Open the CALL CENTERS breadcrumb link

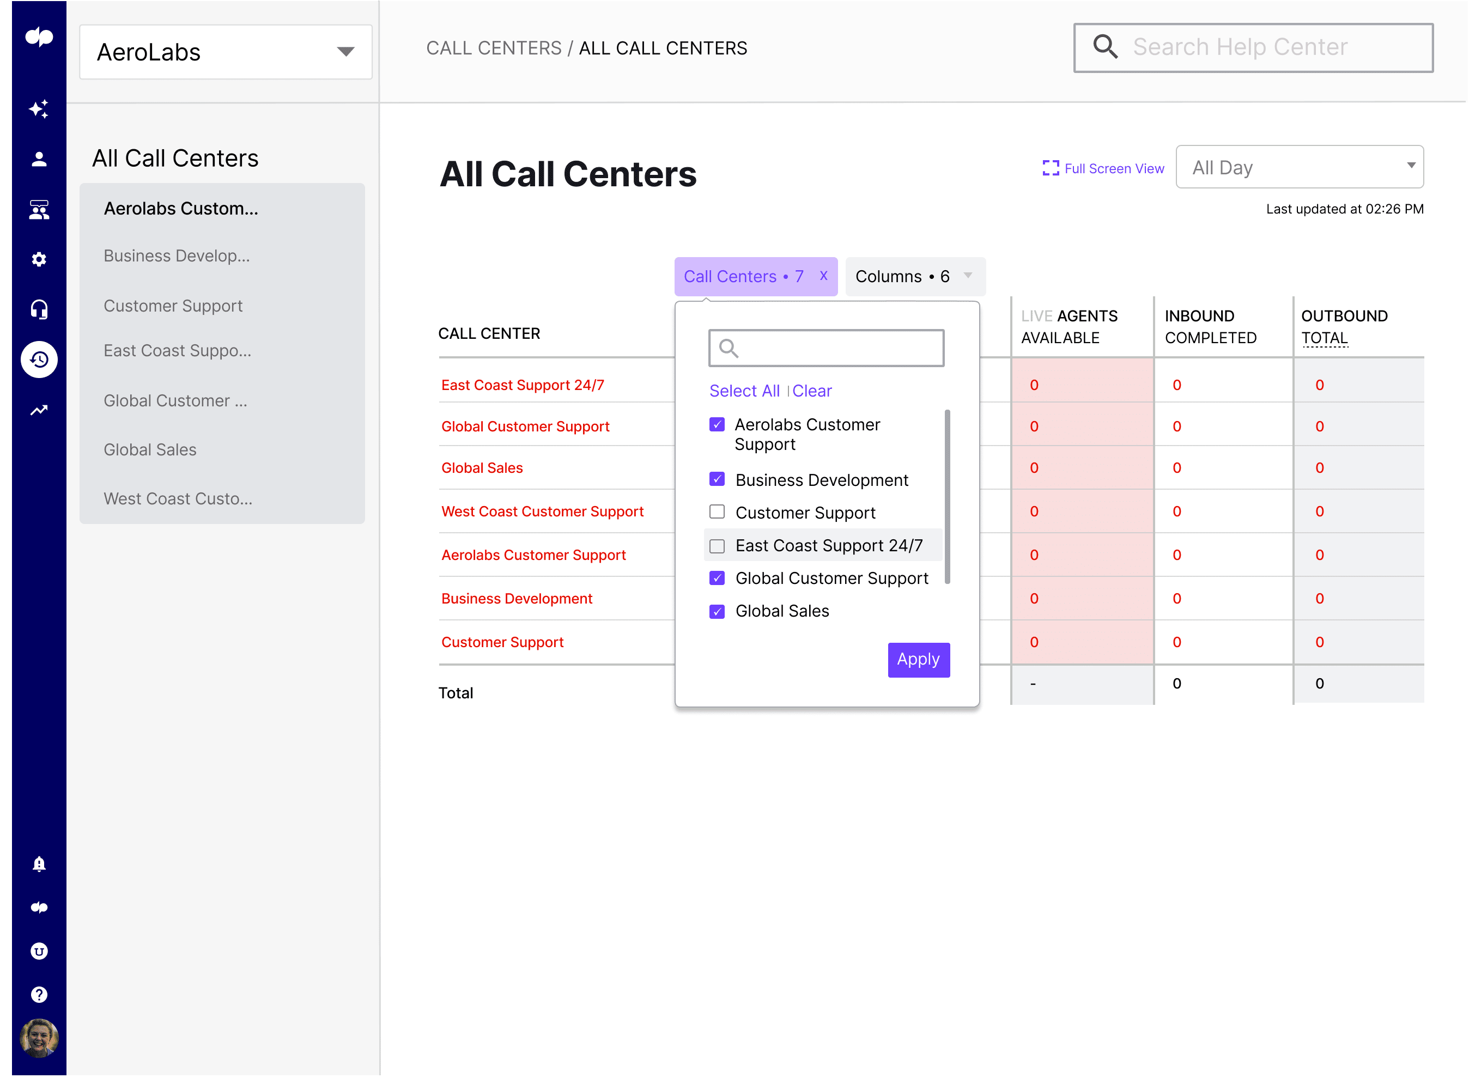494,47
